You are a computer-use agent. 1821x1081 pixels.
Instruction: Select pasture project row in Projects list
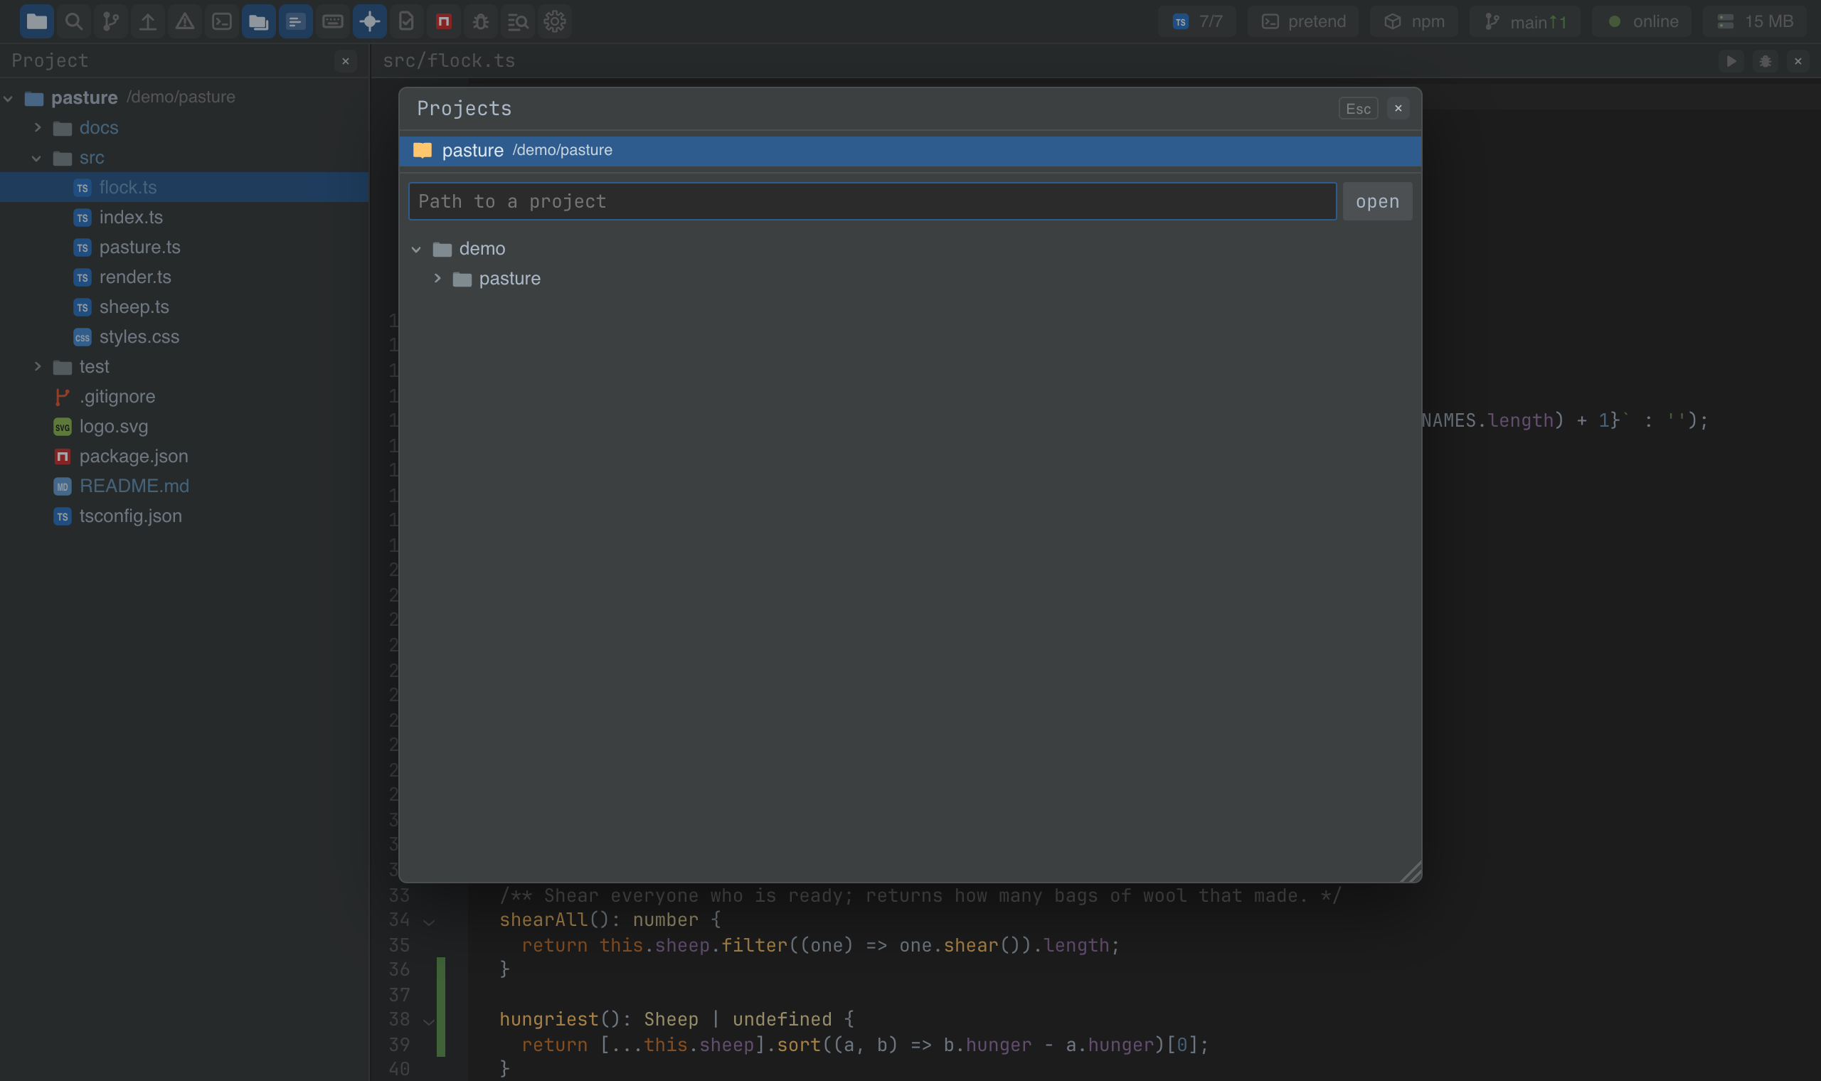pyautogui.click(x=910, y=150)
